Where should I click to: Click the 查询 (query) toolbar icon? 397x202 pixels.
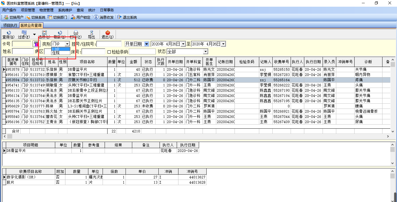click(8, 33)
